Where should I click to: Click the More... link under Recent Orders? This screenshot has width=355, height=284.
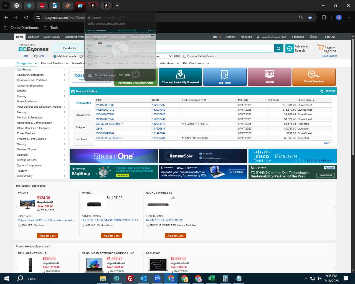click(x=328, y=143)
